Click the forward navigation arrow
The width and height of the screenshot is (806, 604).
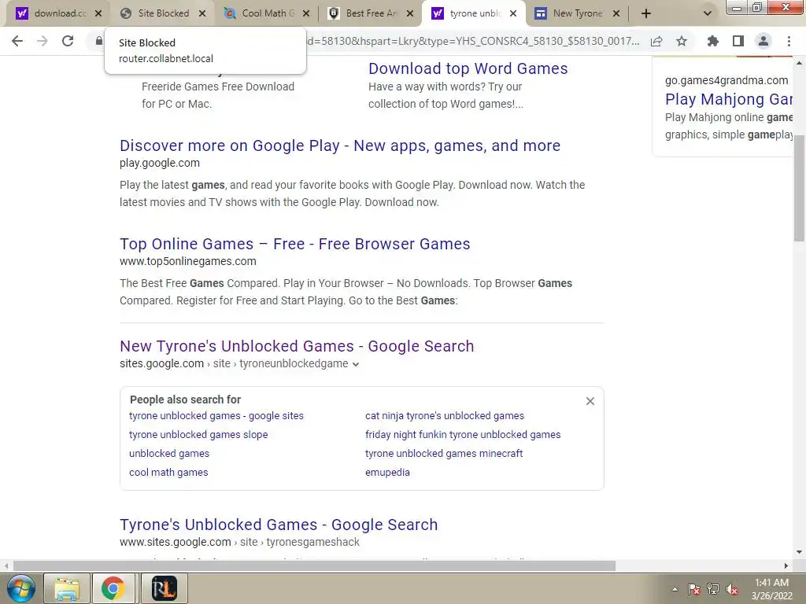[x=43, y=41]
